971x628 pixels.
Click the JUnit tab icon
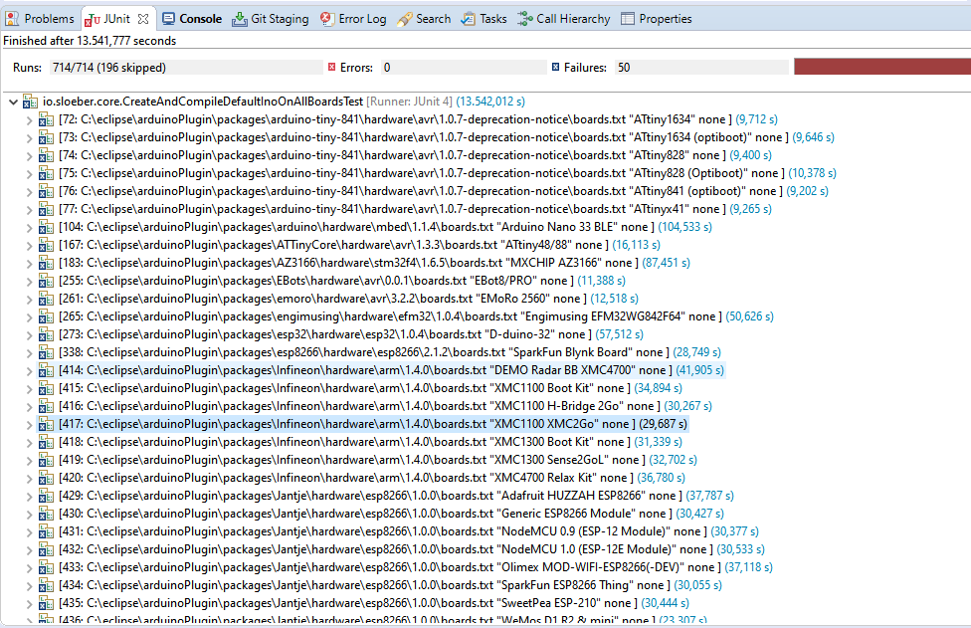click(93, 19)
